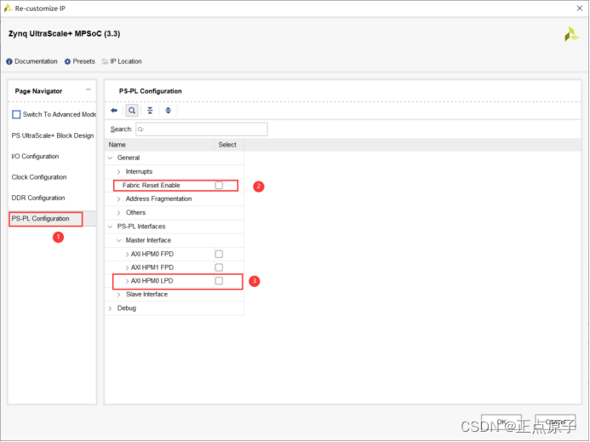
Task: Confirm with the OK button
Action: 501,422
